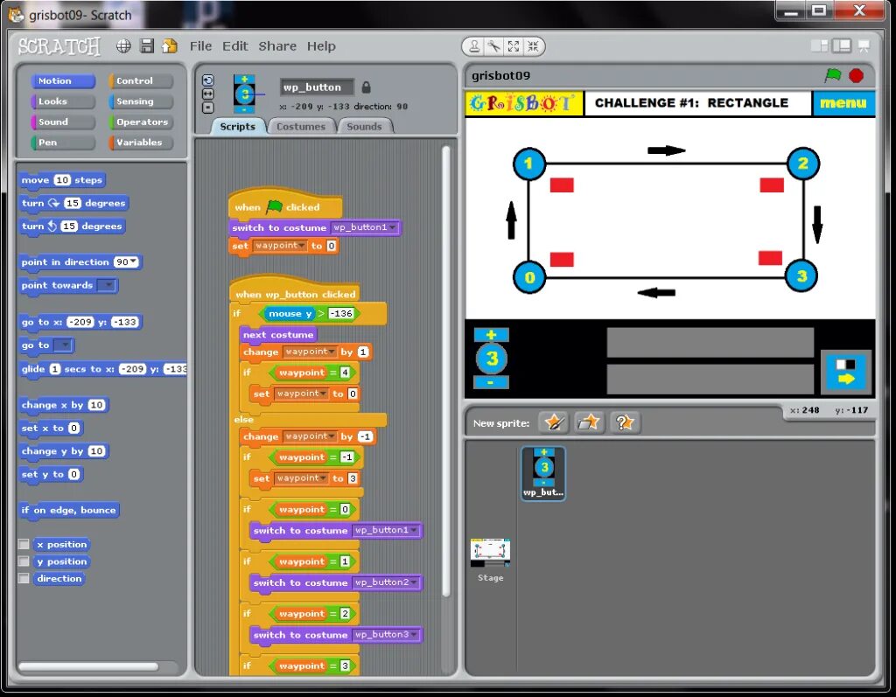Open the point in direction 90 dropdown
Viewport: 896px width, 697px height.
tap(134, 262)
